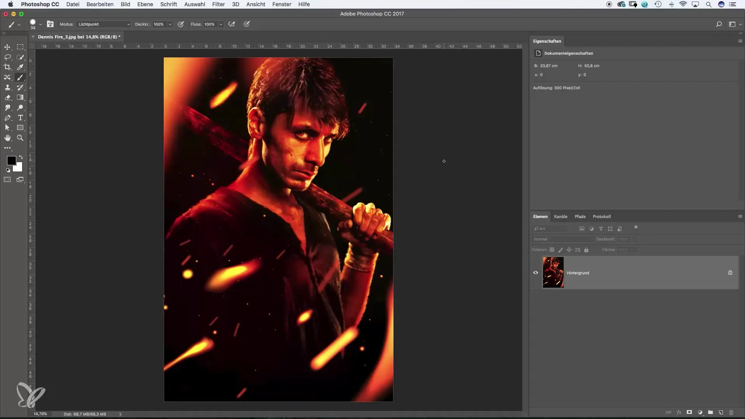Select the Eraser tool
745x419 pixels.
click(7, 97)
